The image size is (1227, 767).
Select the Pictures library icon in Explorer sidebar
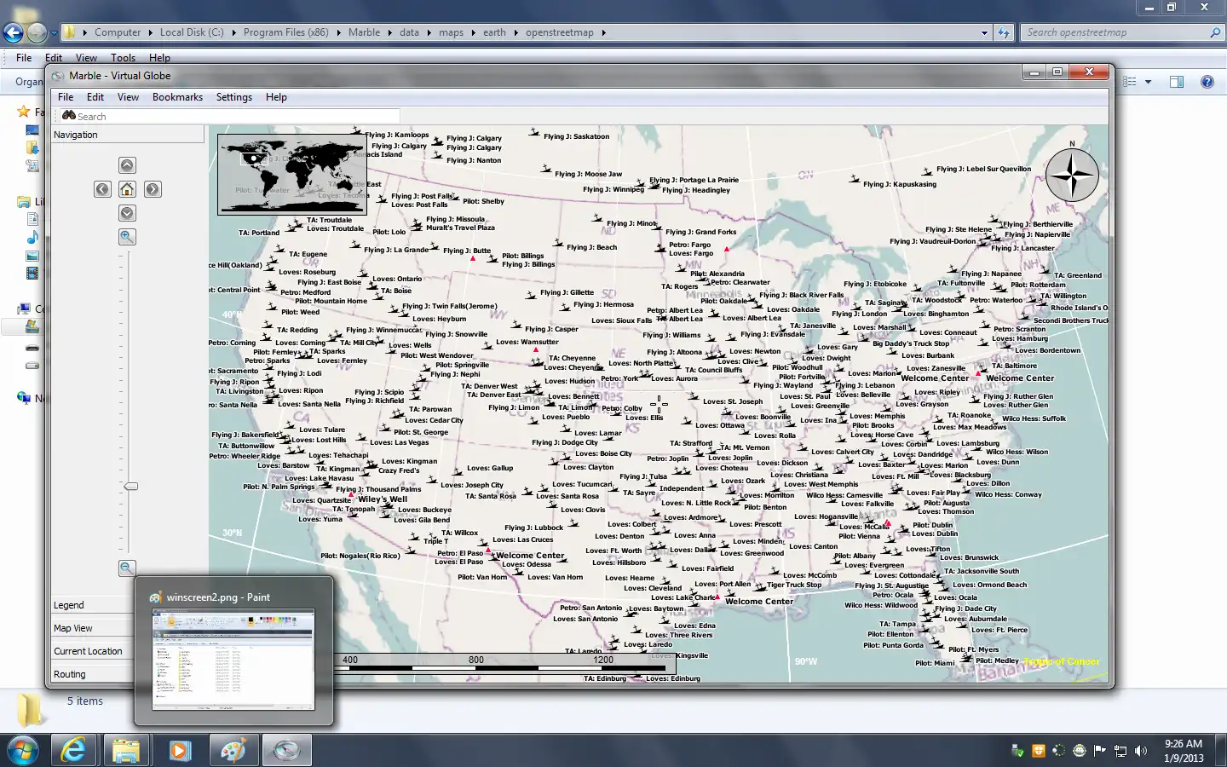click(32, 256)
